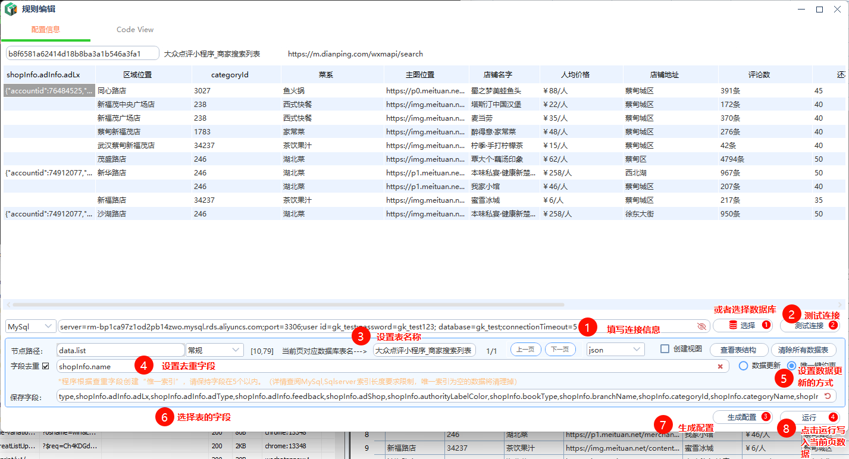The height and width of the screenshot is (459, 849).
Task: Reset save fields with red refresh icon
Action: coord(828,395)
